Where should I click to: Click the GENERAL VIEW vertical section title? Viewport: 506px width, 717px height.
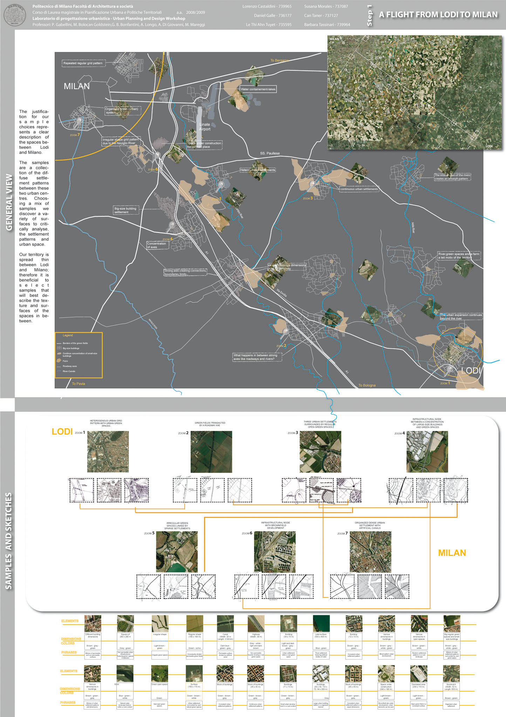pos(9,202)
